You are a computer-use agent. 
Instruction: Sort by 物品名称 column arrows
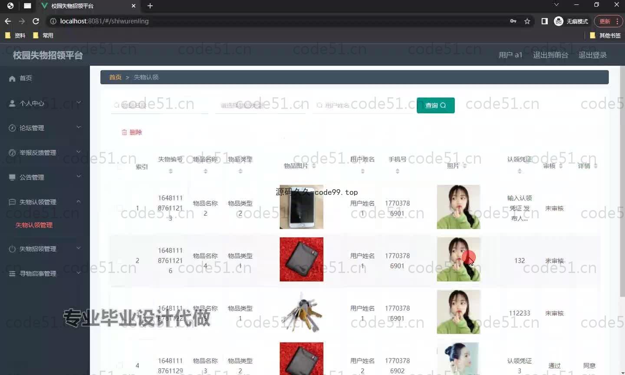coord(205,171)
